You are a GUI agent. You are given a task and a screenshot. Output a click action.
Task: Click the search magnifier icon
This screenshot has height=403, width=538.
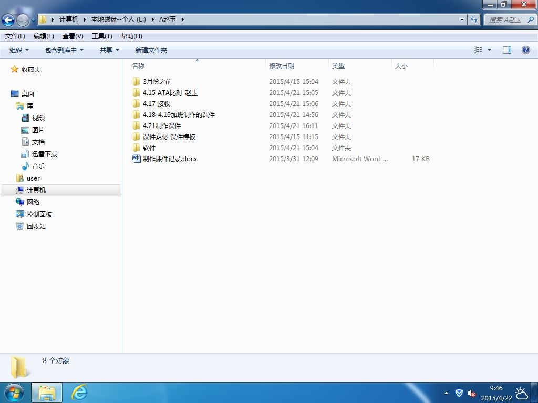point(531,20)
